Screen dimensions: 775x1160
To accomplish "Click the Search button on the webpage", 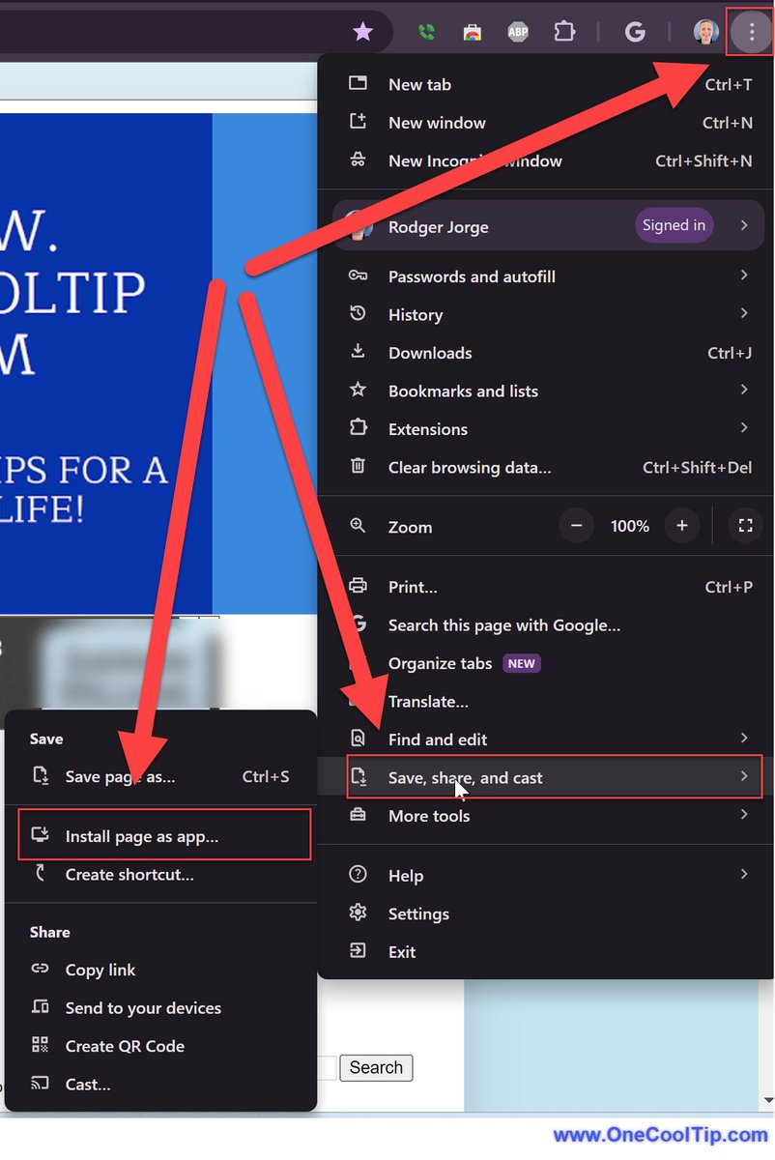I will (376, 1067).
